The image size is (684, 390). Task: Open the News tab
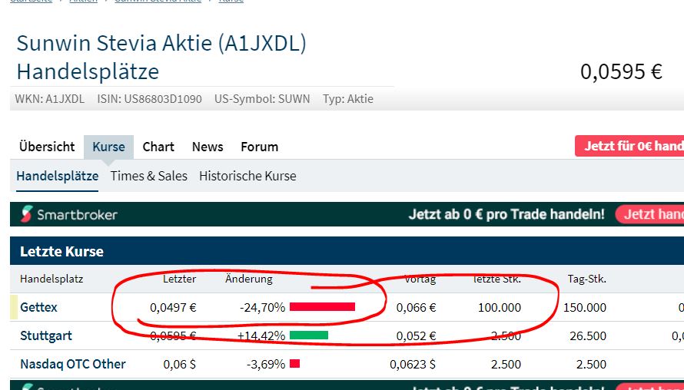pyautogui.click(x=208, y=147)
